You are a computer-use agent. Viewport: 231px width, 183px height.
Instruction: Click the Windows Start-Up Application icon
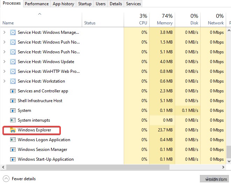click(x=13, y=159)
